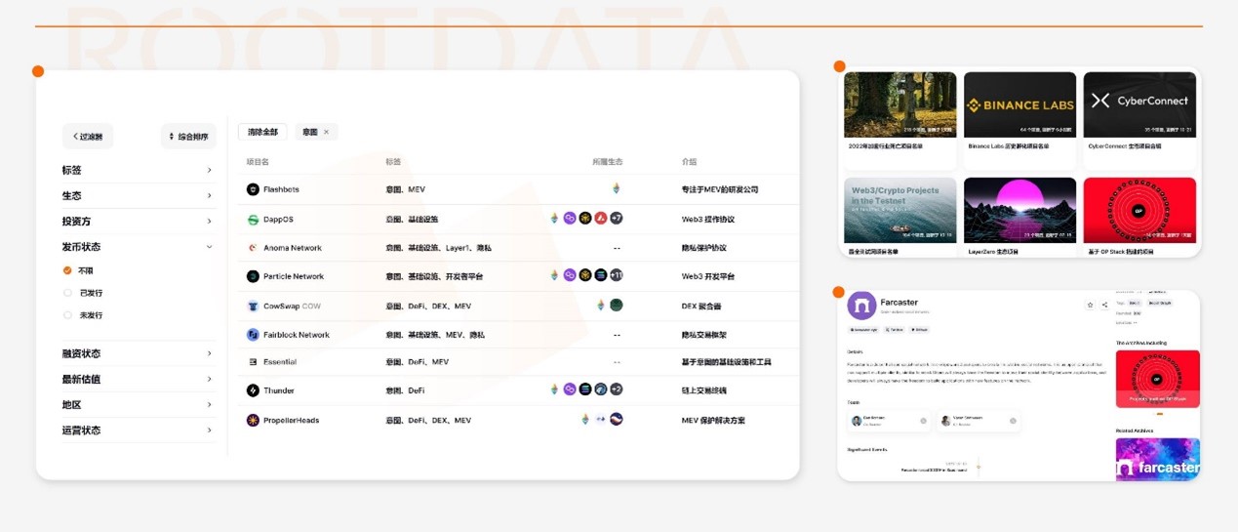The height and width of the screenshot is (532, 1238).
Task: Open the DappOS project name link
Action: pyautogui.click(x=278, y=220)
